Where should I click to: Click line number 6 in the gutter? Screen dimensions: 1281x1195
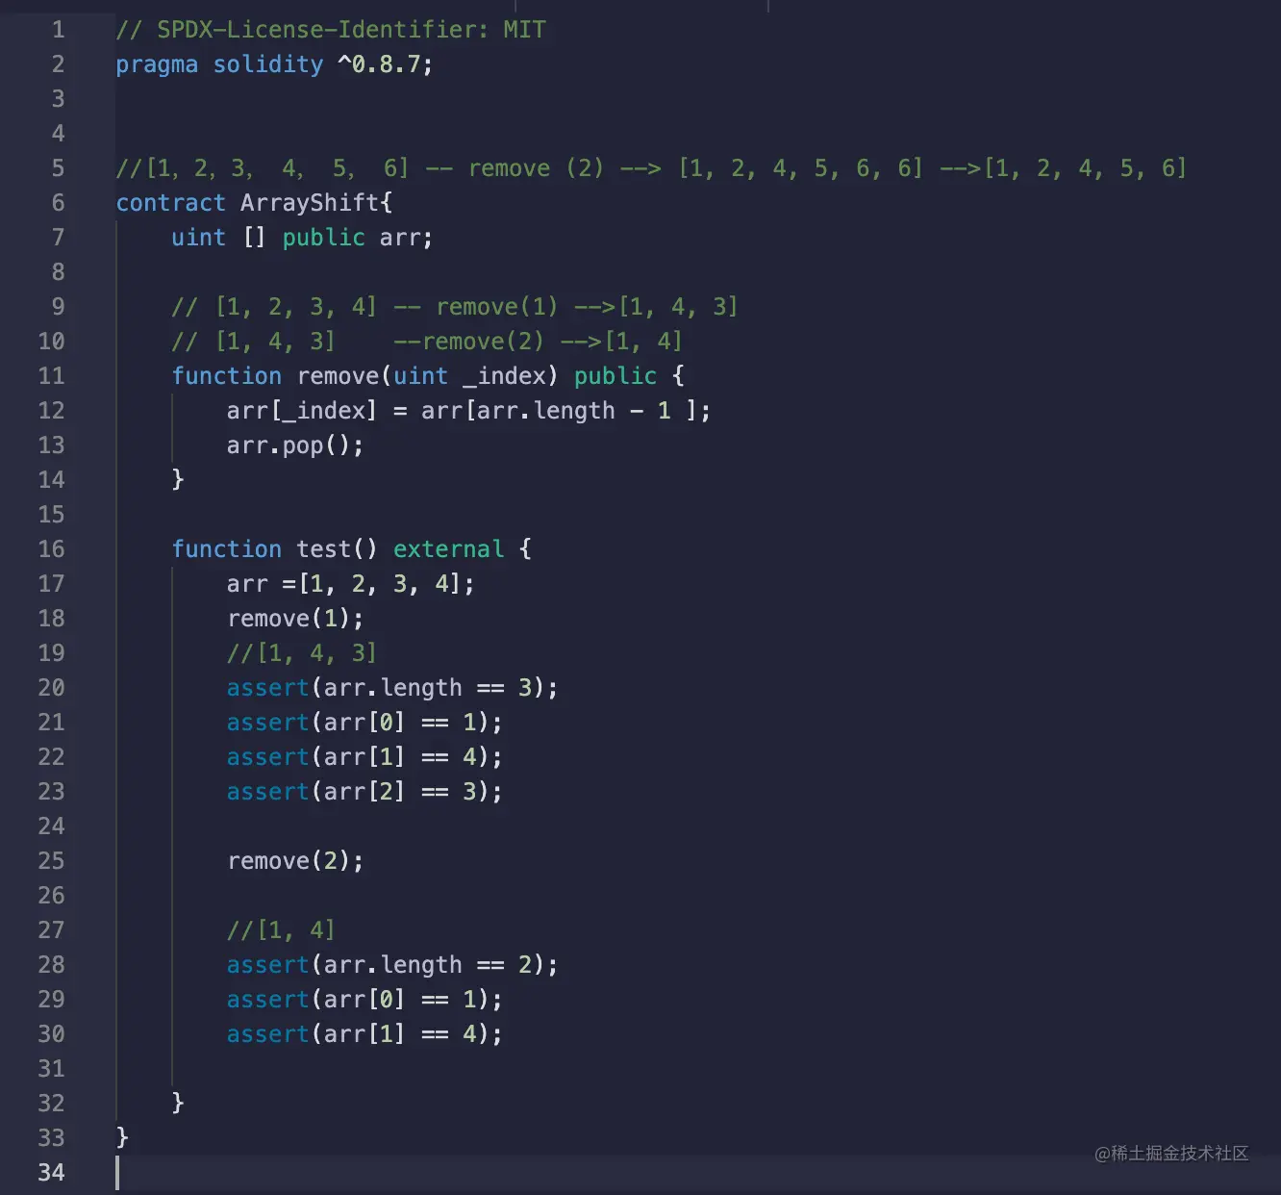[59, 203]
